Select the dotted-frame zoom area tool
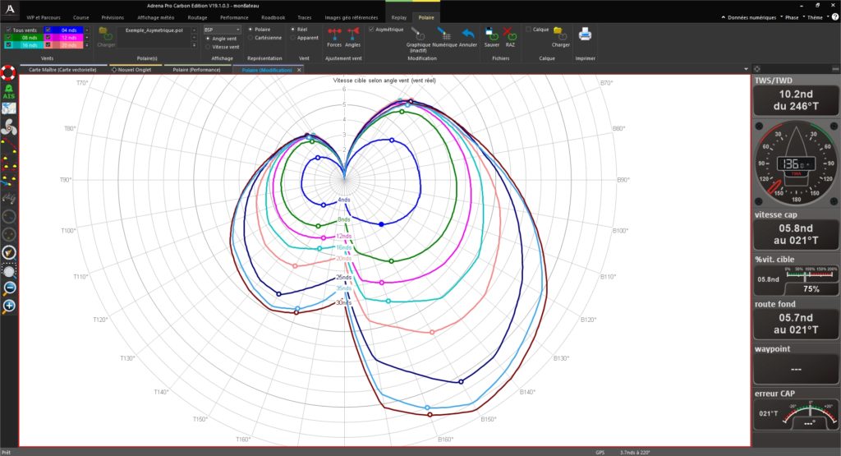Screen dimensions: 841x456 click(x=9, y=270)
